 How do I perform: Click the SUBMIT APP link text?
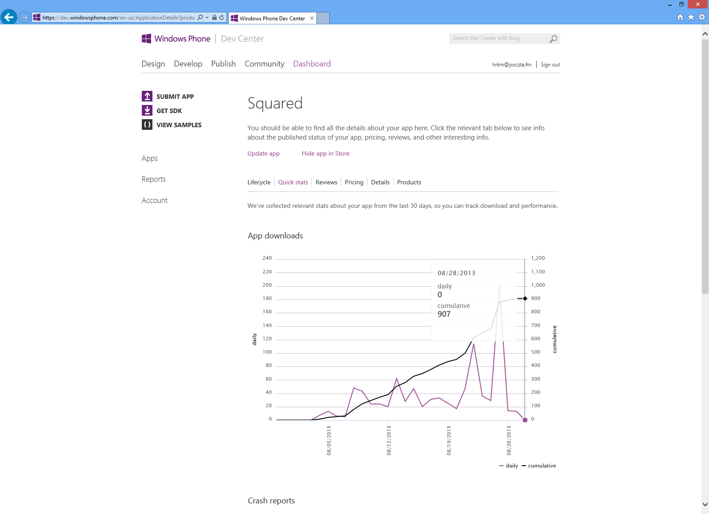(175, 97)
